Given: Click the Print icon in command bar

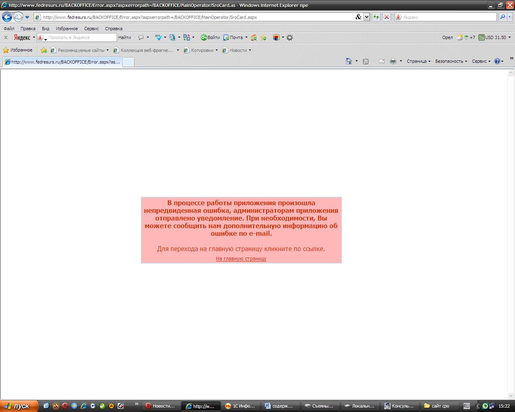Looking at the screenshot, I should 393,61.
